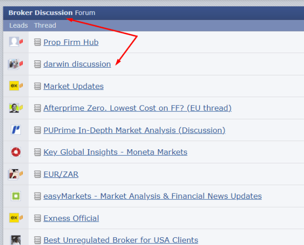Click leader avatar for Afterprime Zero thread
The image size is (304, 245).
coord(14,108)
